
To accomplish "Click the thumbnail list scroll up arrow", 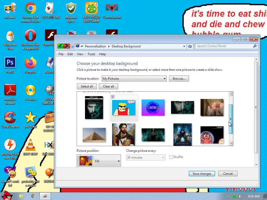I will pos(231,94).
